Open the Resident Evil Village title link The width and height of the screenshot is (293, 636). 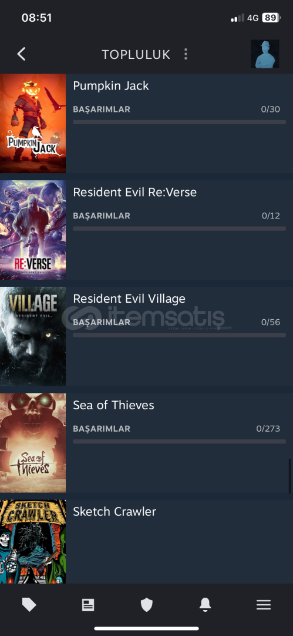129,299
